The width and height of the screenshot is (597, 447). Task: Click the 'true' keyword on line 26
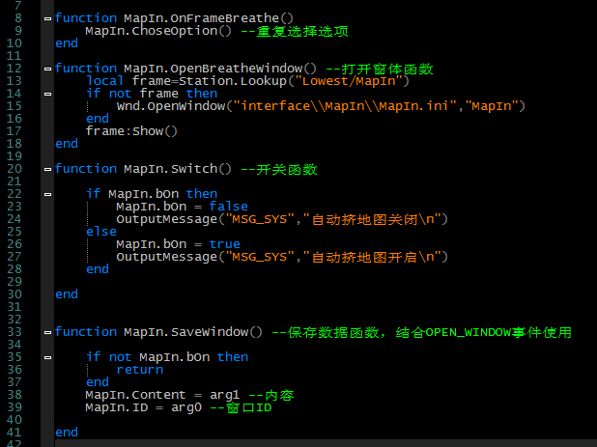[225, 244]
